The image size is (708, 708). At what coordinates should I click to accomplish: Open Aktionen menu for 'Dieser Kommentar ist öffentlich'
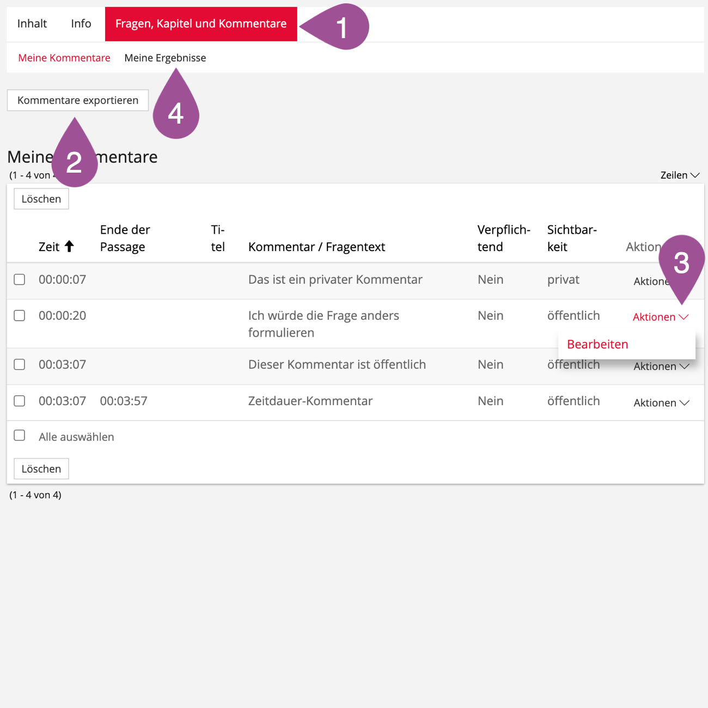pyautogui.click(x=661, y=367)
